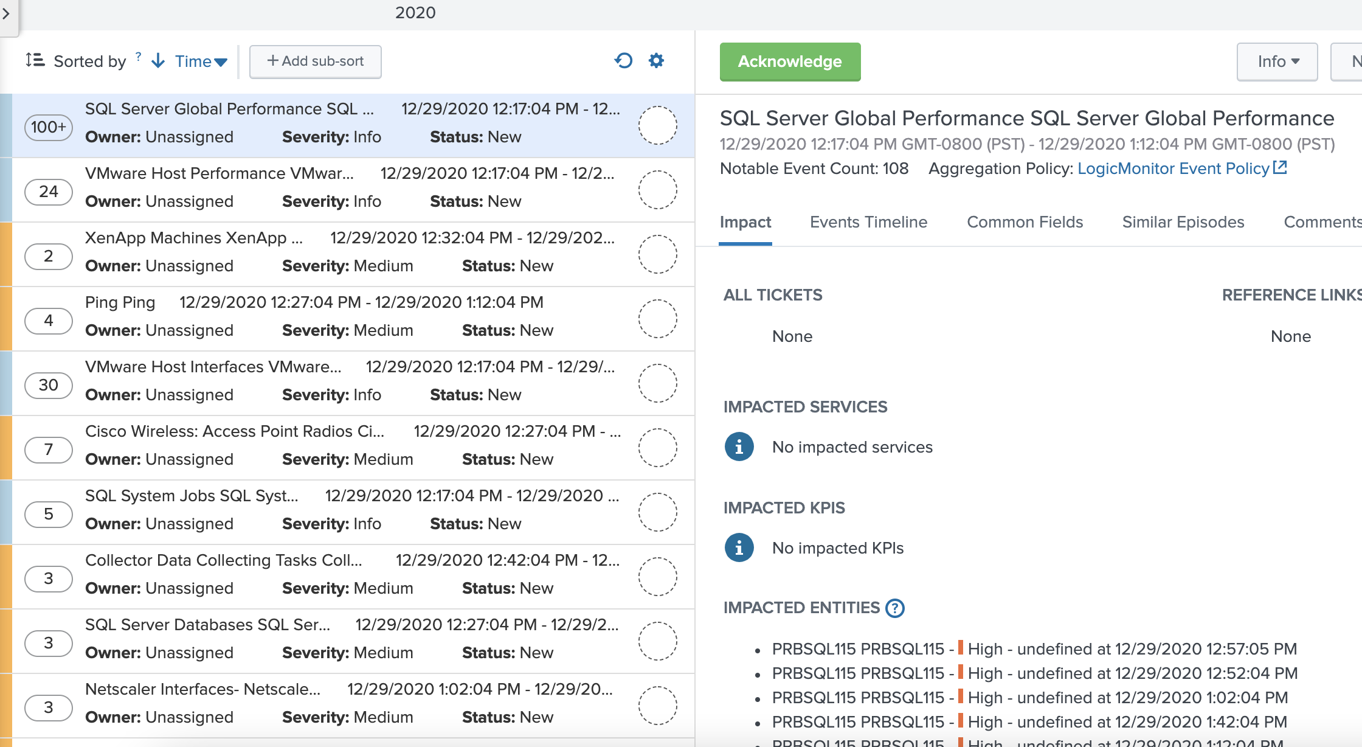The width and height of the screenshot is (1362, 747).
Task: Click the external-link icon after LogicMonitor Event Policy
Action: tap(1280, 167)
